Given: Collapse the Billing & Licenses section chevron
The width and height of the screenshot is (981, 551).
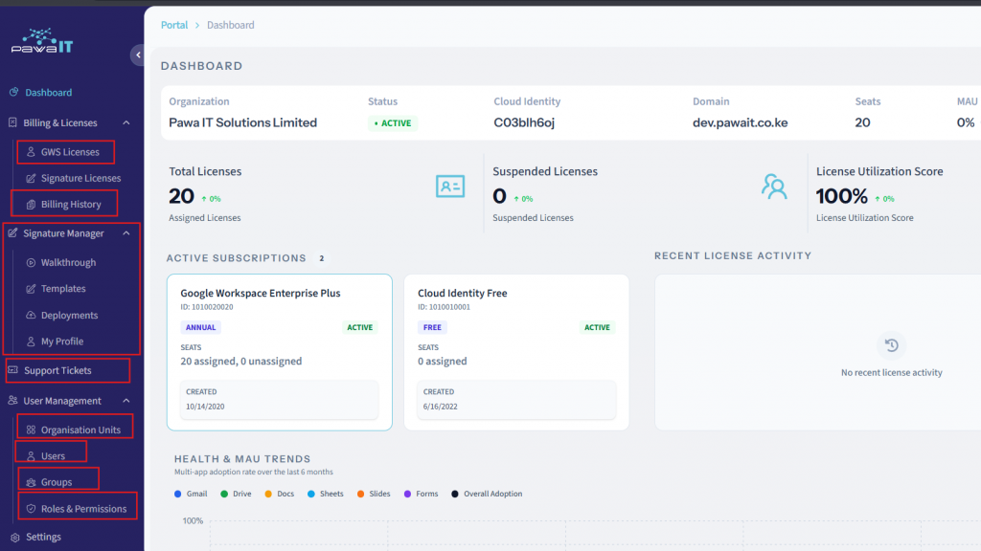Looking at the screenshot, I should click(x=126, y=122).
